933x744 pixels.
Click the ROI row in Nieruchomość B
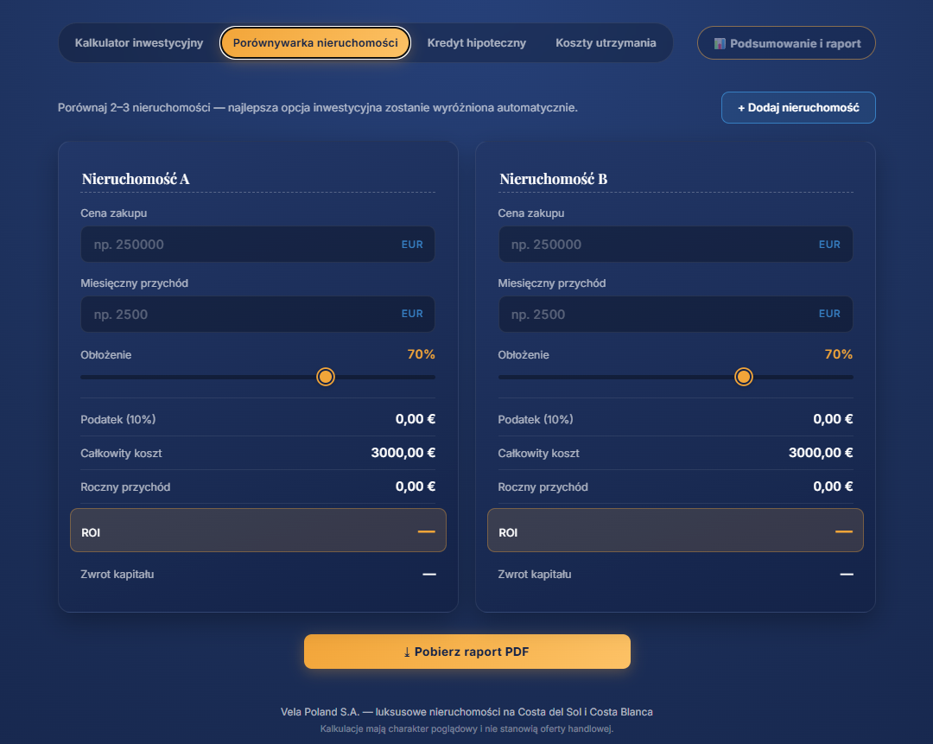(676, 531)
